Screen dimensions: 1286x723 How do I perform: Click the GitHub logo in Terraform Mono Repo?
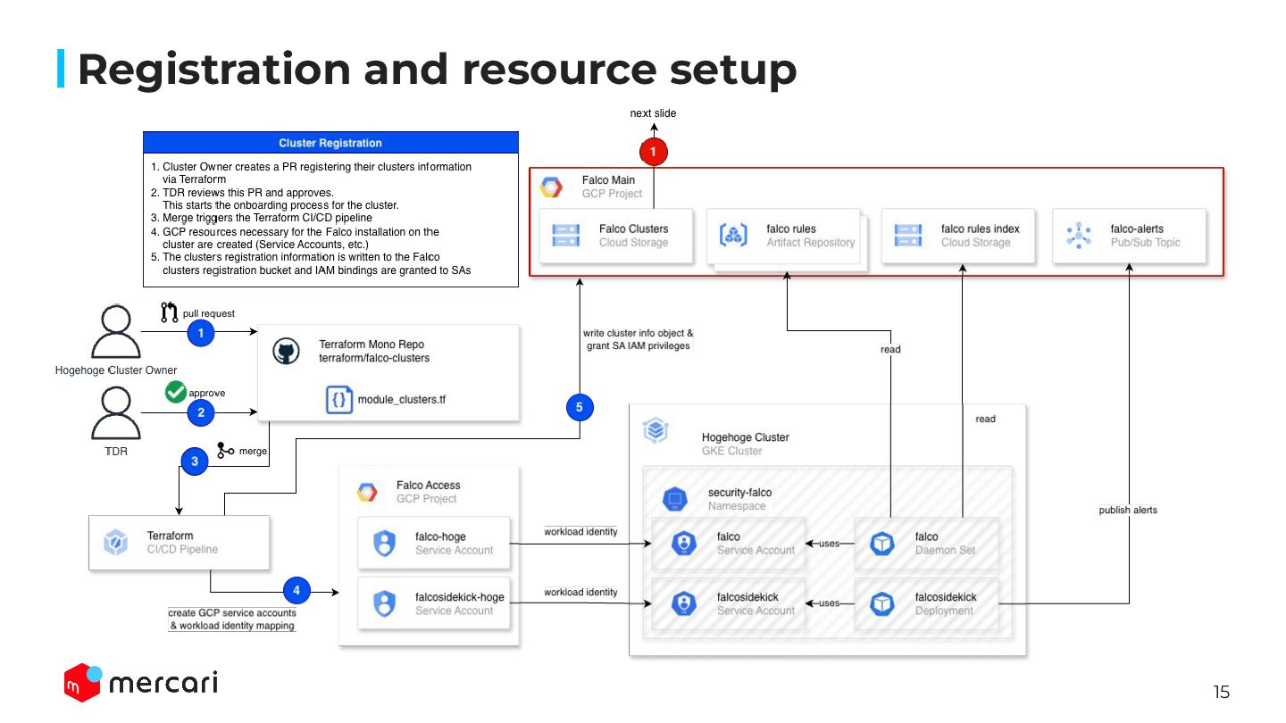tap(285, 351)
